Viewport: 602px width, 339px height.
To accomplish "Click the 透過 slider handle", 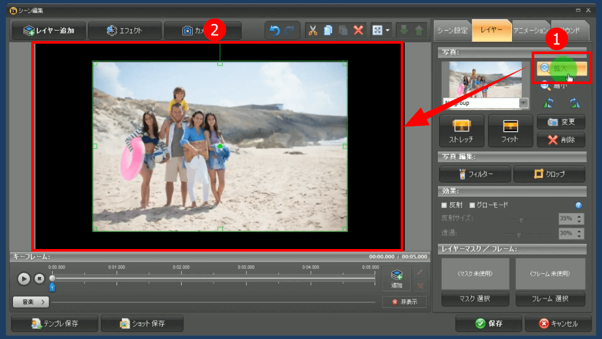I will 519,233.
